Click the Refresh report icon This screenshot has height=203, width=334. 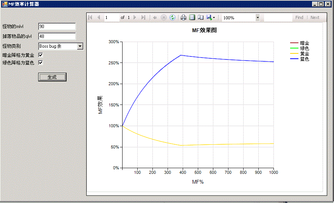tap(172, 17)
